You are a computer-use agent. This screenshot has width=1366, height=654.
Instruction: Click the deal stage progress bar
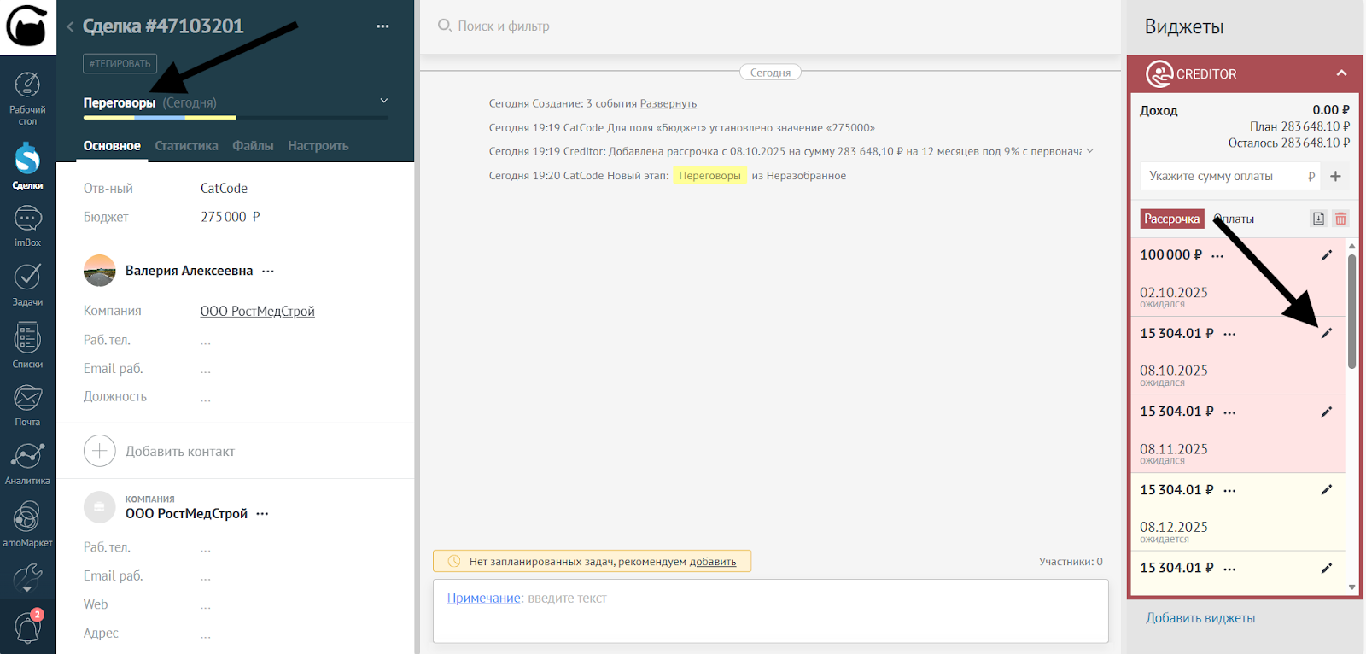pos(236,117)
